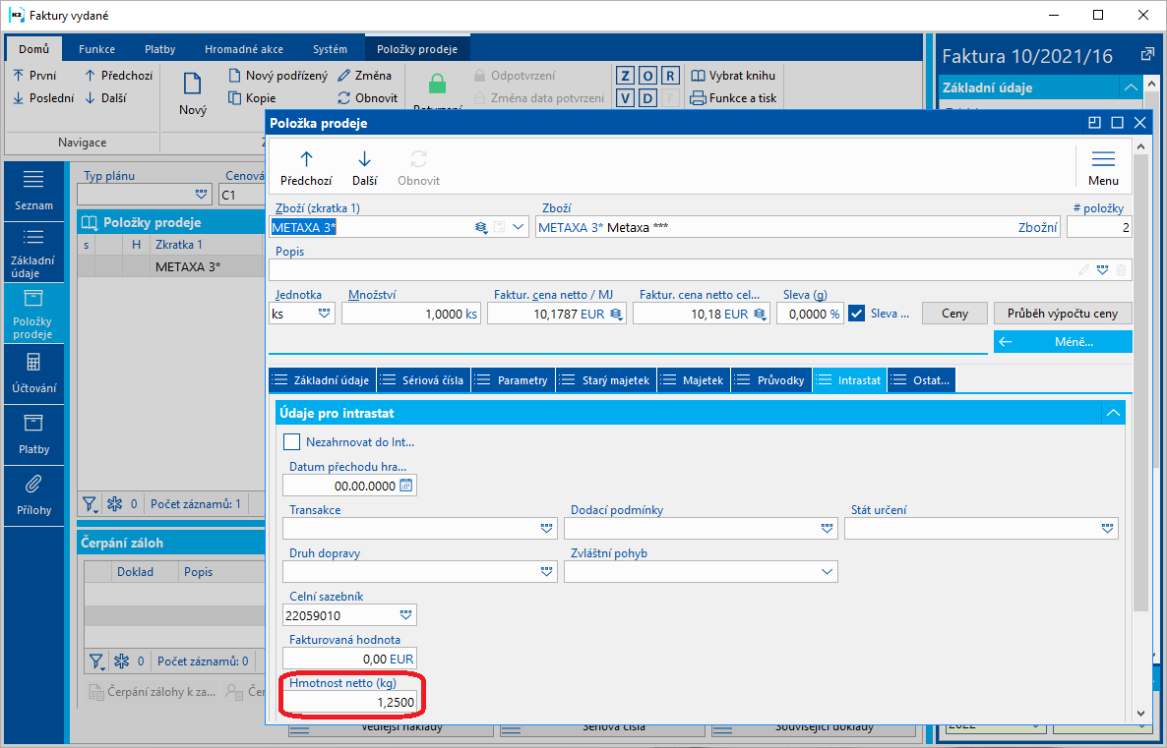The height and width of the screenshot is (748, 1167).
Task: Open Zboží (zkratka 1) dropdown arrow
Action: pyautogui.click(x=519, y=227)
